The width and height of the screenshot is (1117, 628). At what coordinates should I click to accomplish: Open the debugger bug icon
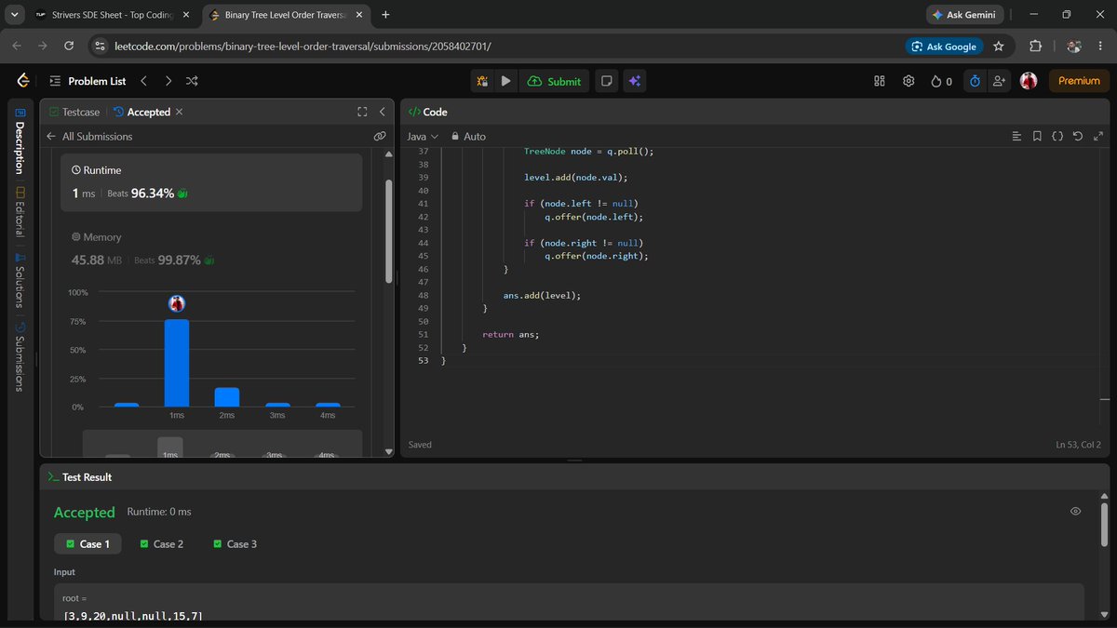click(x=482, y=81)
